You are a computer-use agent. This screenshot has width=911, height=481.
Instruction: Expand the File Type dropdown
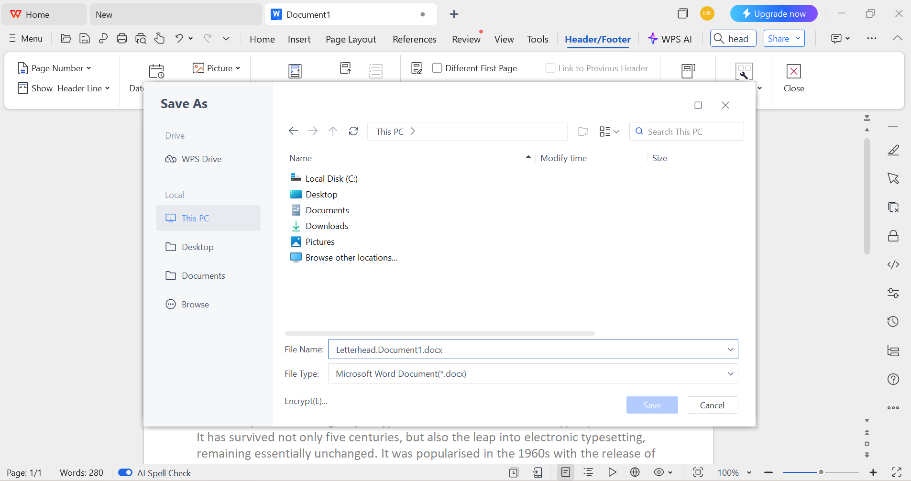pos(730,374)
